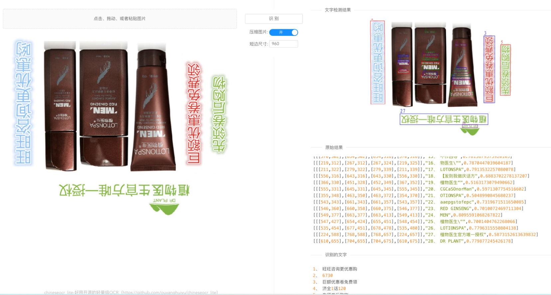The width and height of the screenshot is (551, 295).
Task: Select recognized text line 旺旺咨询更优惠购
Action: click(x=339, y=269)
